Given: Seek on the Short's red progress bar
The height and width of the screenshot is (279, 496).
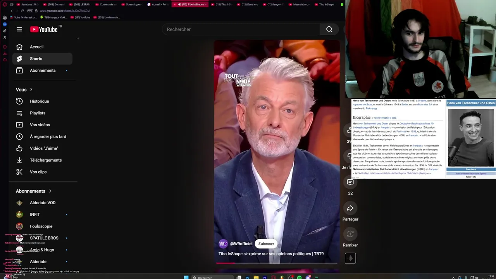Looking at the screenshot, I should click(277, 263).
